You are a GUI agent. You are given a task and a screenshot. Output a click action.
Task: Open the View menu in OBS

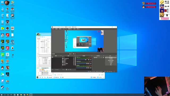pyautogui.click(x=60, y=29)
